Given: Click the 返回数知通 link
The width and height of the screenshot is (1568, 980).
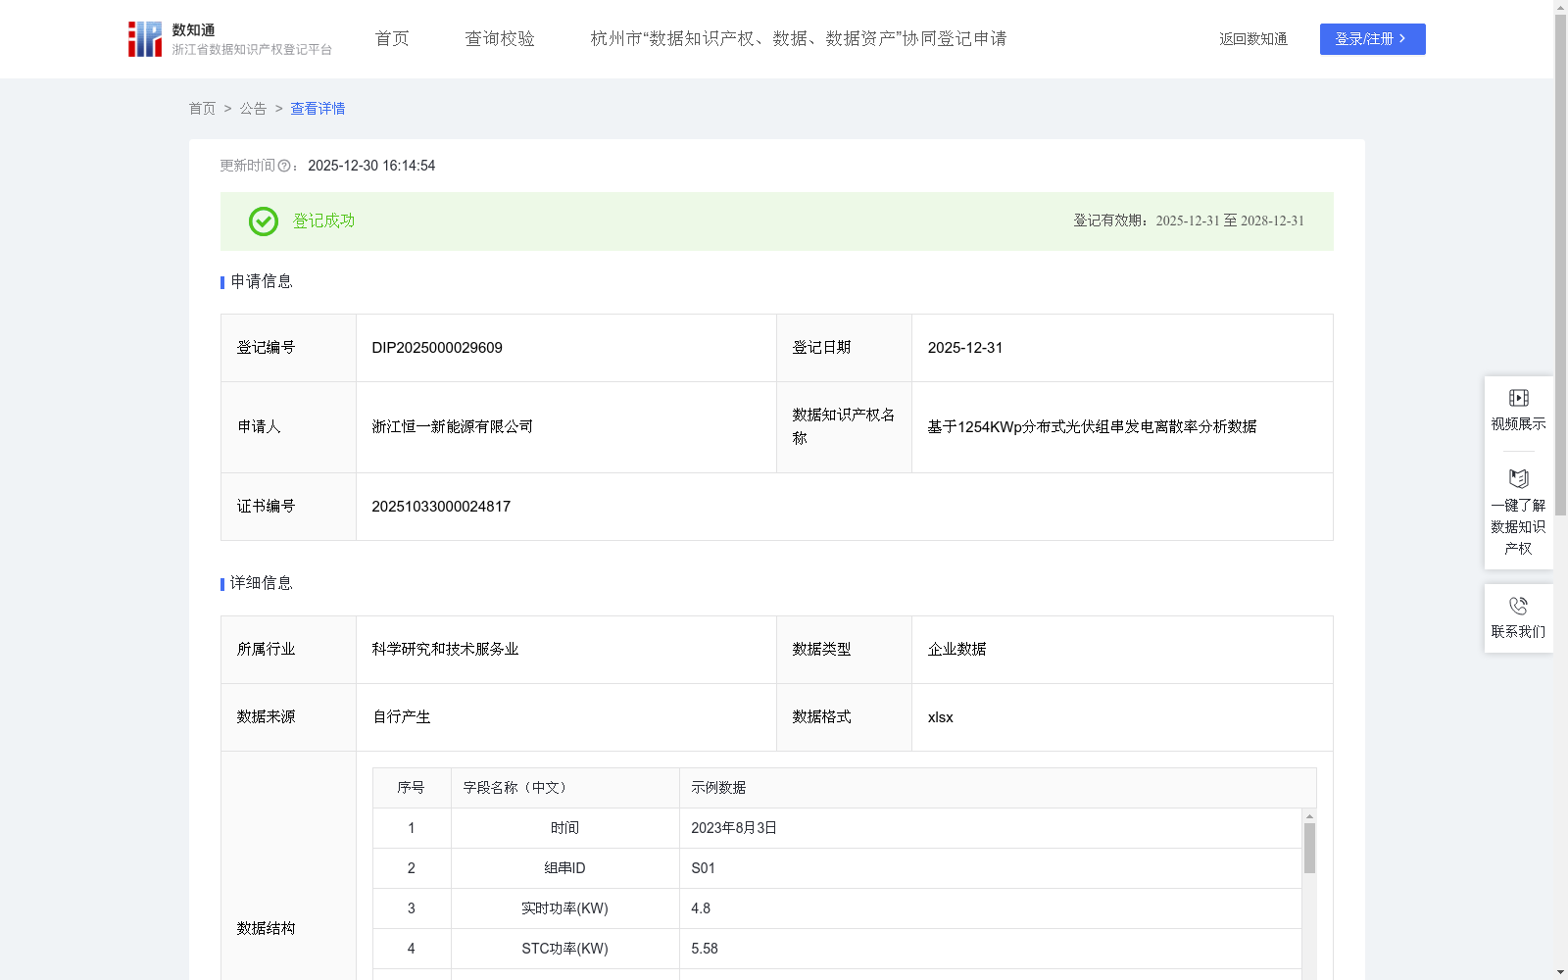Looking at the screenshot, I should tap(1253, 39).
